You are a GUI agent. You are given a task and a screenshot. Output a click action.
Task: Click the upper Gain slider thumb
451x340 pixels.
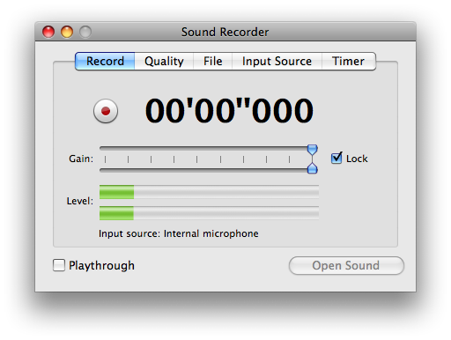click(313, 150)
